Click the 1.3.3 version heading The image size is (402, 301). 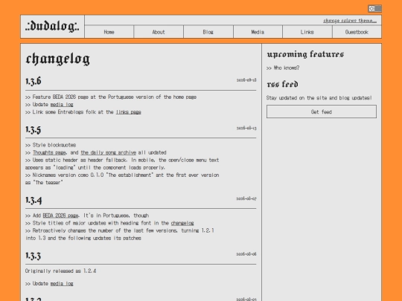[33, 256]
